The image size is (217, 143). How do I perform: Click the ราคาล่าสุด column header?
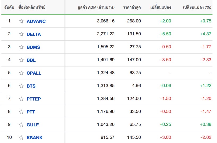(132, 7)
